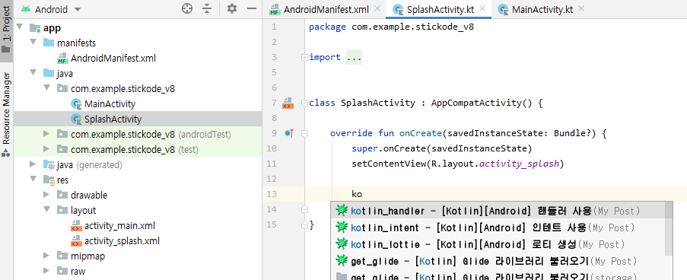This screenshot has height=280, width=687.
Task: Open the Android view dropdown
Action: tap(78, 10)
